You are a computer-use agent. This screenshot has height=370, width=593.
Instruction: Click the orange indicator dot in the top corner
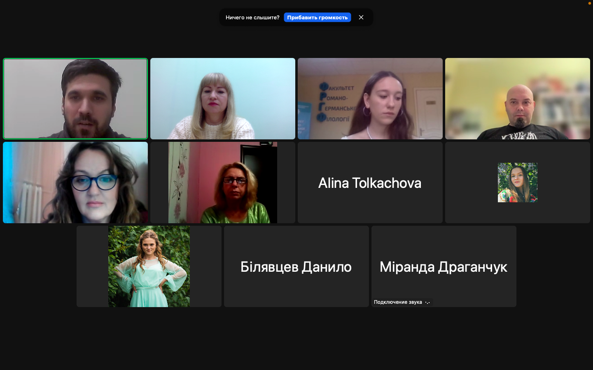click(x=589, y=3)
